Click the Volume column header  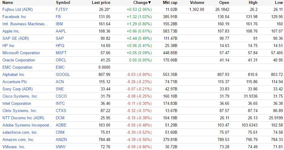[x=197, y=2]
